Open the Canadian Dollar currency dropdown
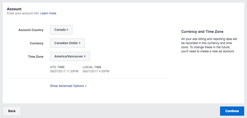The image size is (247, 118). click(x=67, y=43)
